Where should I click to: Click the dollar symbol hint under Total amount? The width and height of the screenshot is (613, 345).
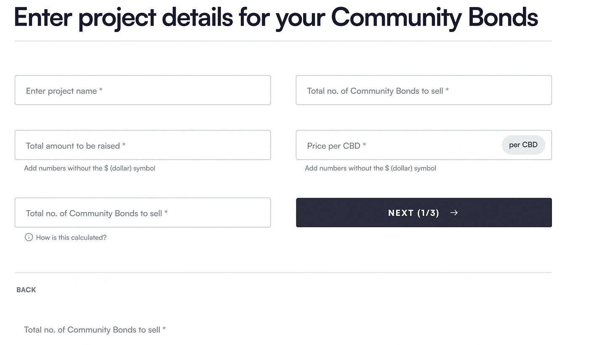click(90, 168)
